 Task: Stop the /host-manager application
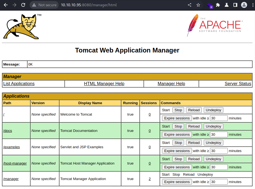(x=178, y=159)
